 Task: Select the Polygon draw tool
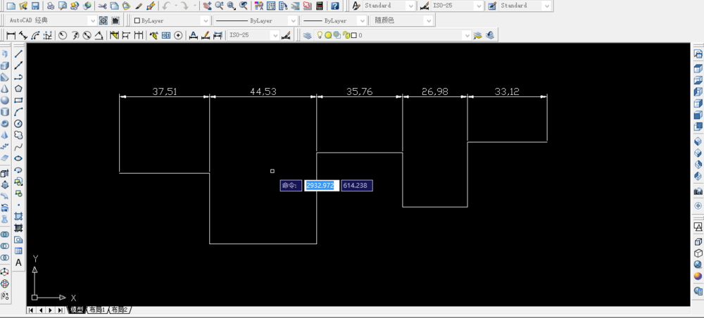pyautogui.click(x=18, y=89)
